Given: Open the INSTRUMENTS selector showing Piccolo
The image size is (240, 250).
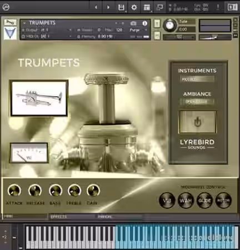Looking at the screenshot, I should (x=197, y=79).
